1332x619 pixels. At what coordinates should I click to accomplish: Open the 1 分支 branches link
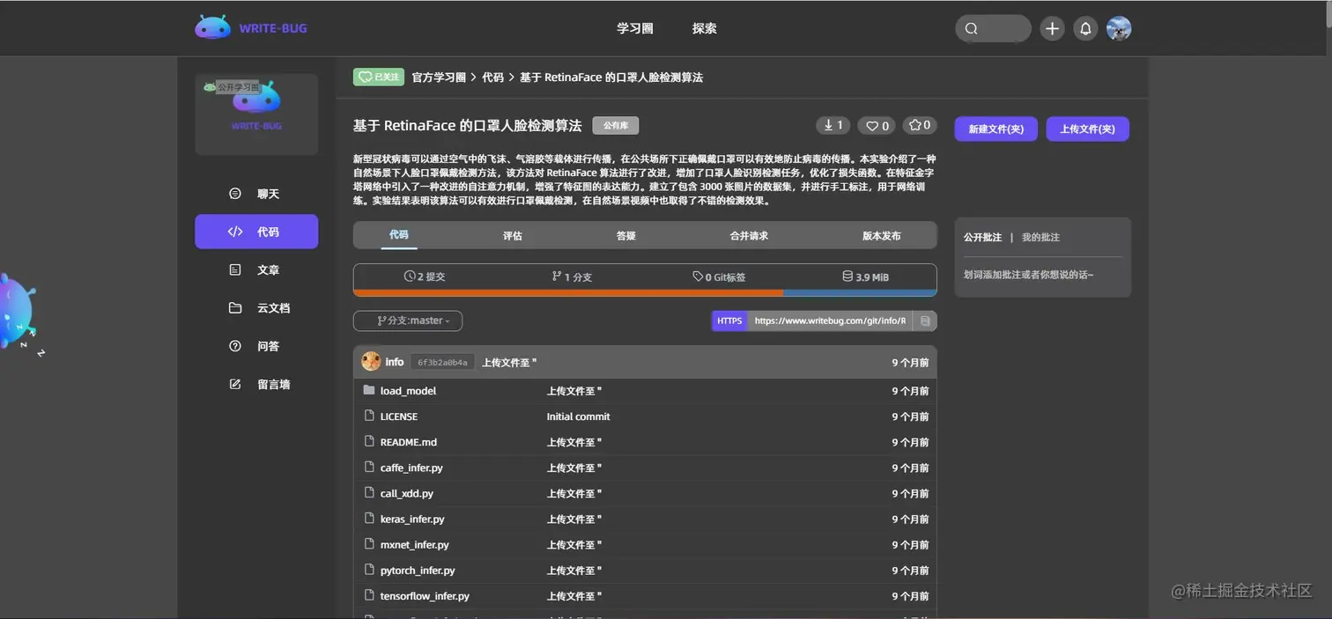(x=572, y=276)
